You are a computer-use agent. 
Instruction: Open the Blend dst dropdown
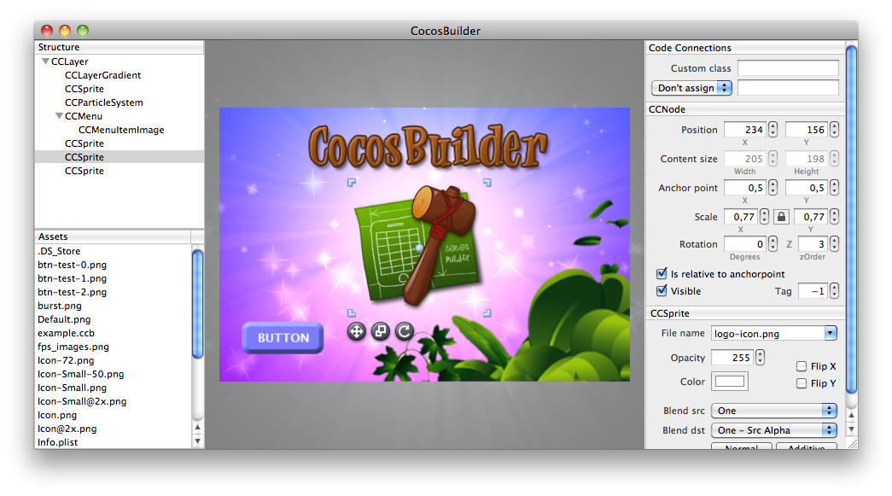point(774,430)
